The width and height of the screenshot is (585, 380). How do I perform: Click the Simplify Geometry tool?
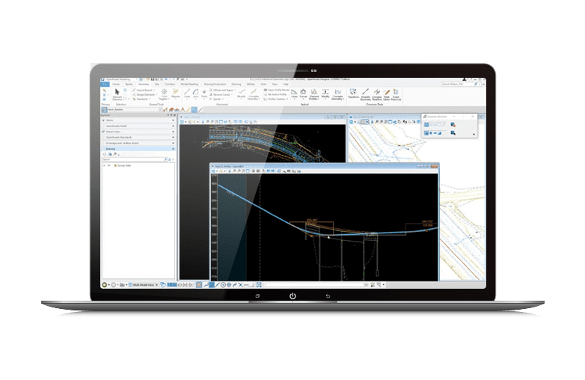click(364, 95)
